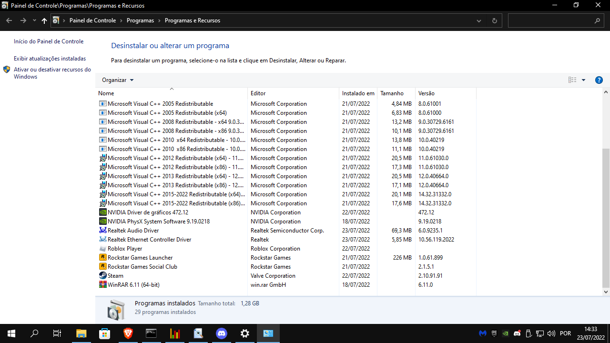Navigate to Painel de Controle breadcrumb

coord(92,20)
